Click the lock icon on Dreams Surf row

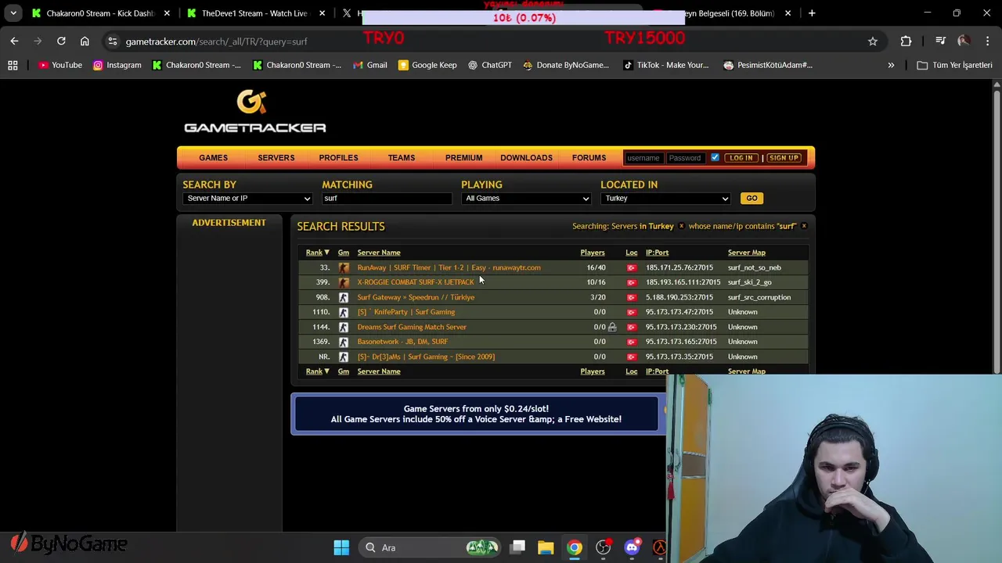612,327
